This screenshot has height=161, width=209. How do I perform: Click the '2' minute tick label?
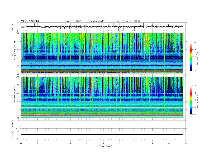click(x=54, y=143)
